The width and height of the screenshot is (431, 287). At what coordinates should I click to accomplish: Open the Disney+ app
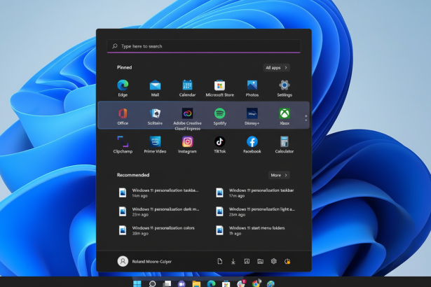[252, 116]
